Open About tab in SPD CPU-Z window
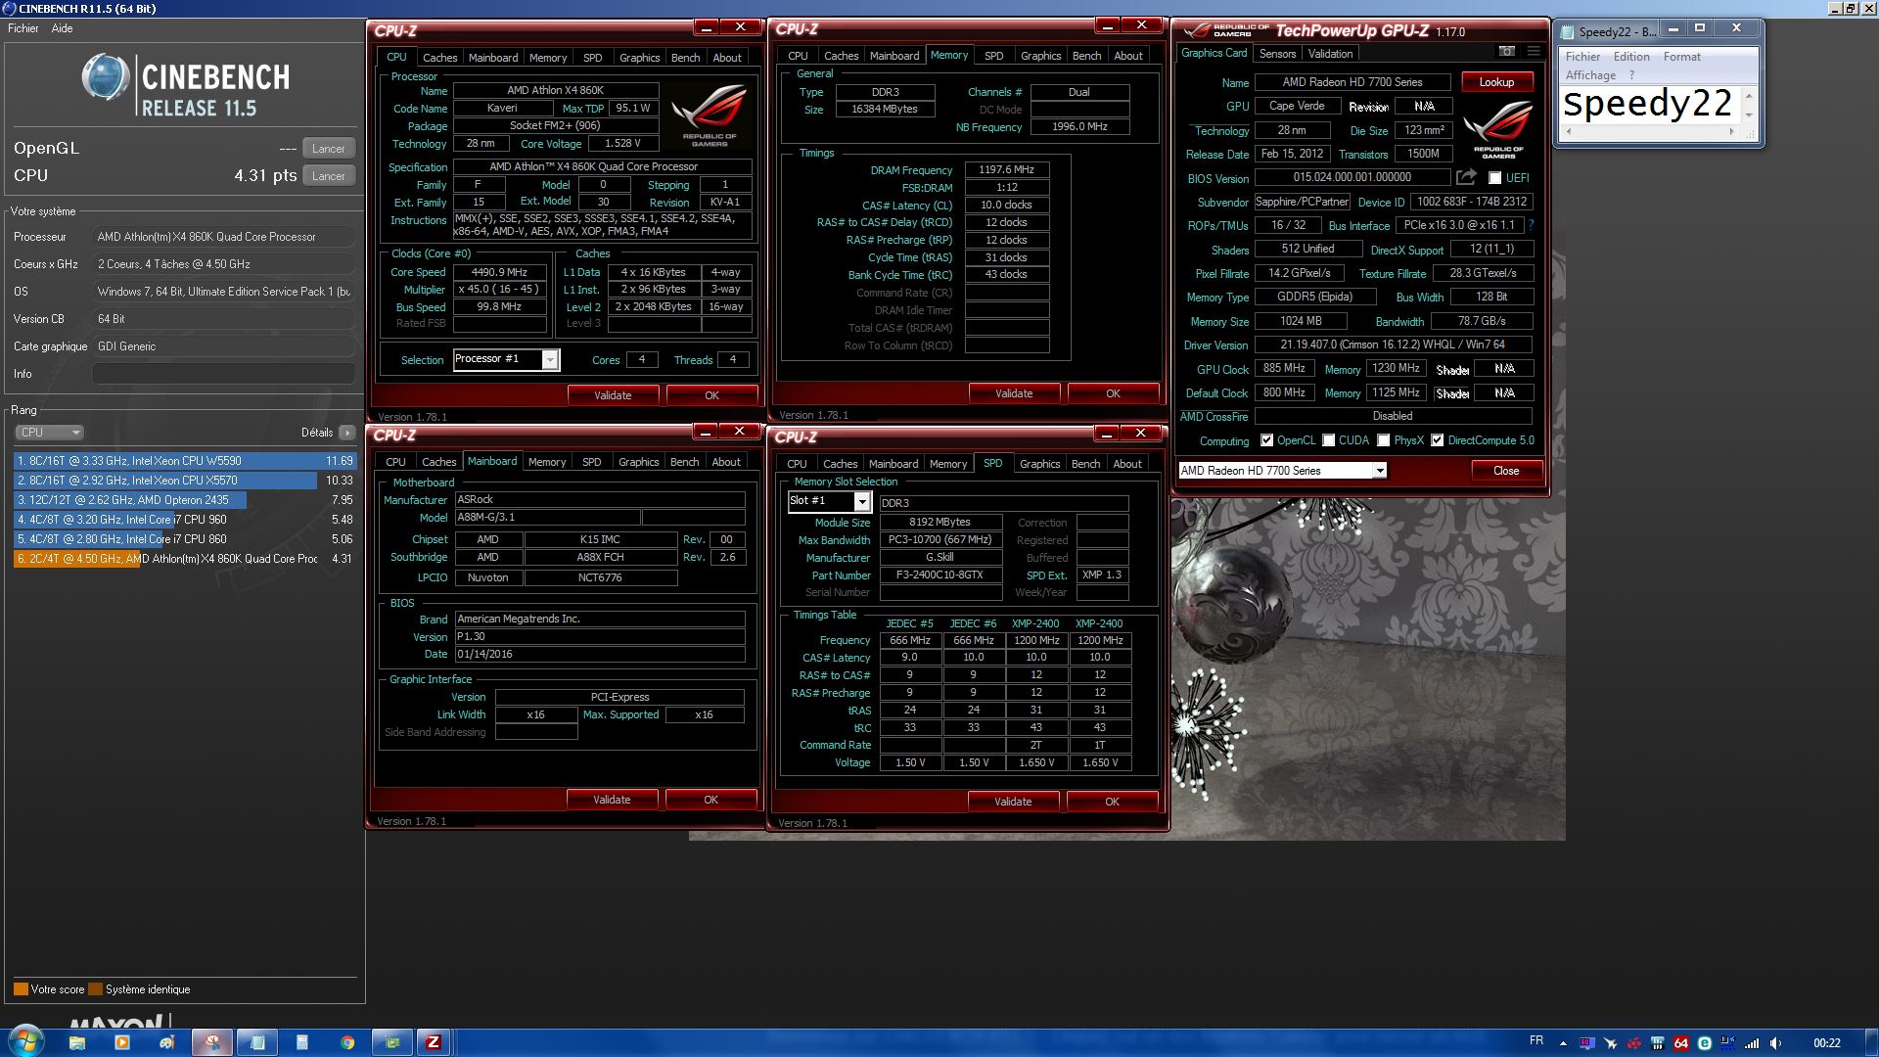The width and height of the screenshot is (1879, 1057). [x=1126, y=464]
